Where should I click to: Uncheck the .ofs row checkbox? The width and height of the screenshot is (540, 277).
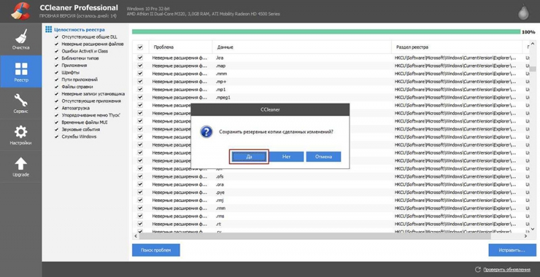click(x=140, y=176)
